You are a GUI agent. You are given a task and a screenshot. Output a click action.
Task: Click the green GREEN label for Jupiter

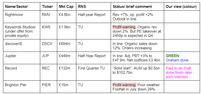tap(172, 56)
